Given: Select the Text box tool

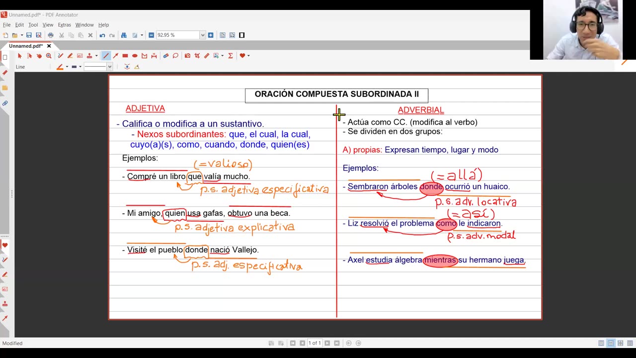Looking at the screenshot, I should 79,56.
